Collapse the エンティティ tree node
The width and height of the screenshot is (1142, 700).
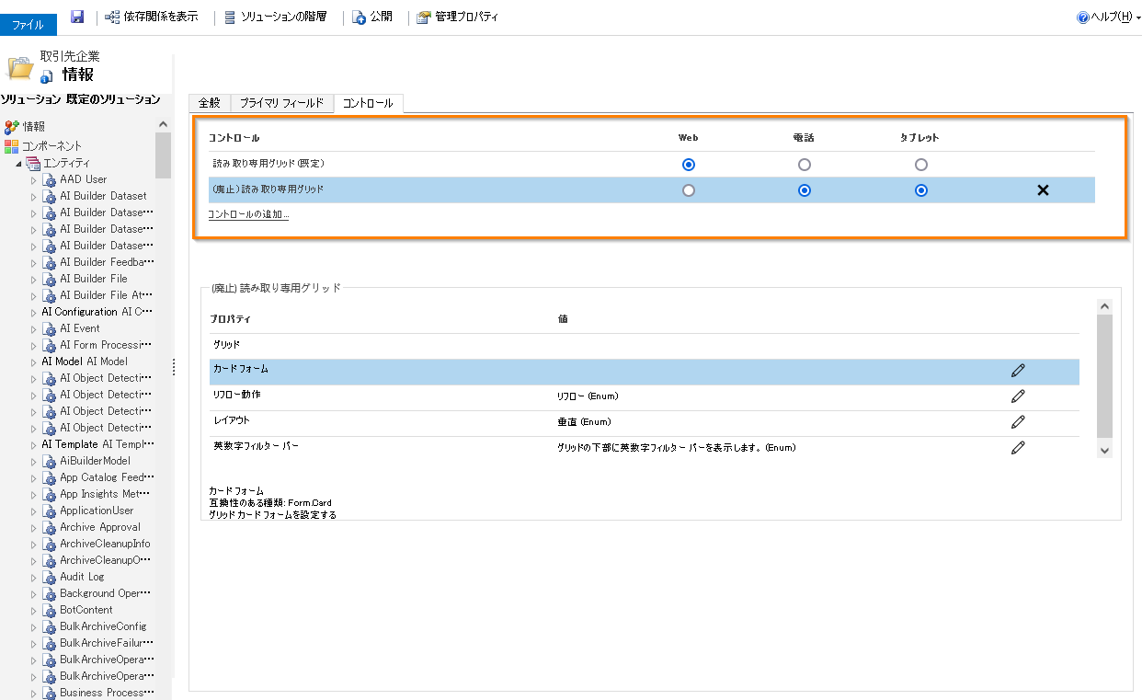[x=18, y=163]
